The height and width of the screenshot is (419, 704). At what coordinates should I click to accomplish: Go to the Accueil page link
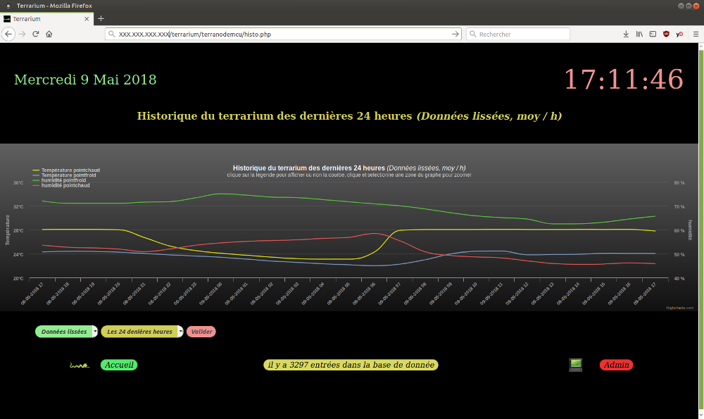[119, 365]
